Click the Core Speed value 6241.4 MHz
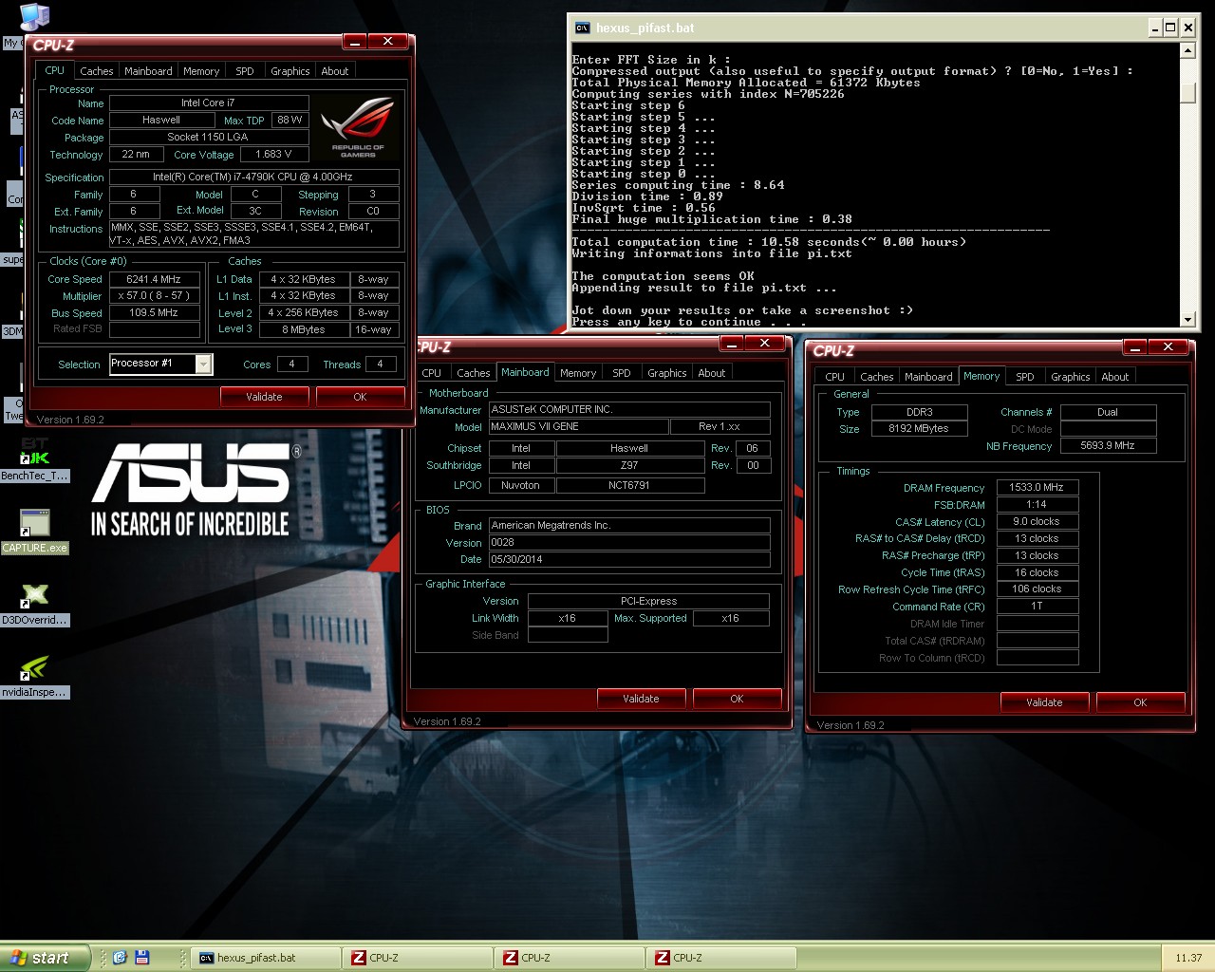This screenshot has height=972, width=1215. [154, 279]
